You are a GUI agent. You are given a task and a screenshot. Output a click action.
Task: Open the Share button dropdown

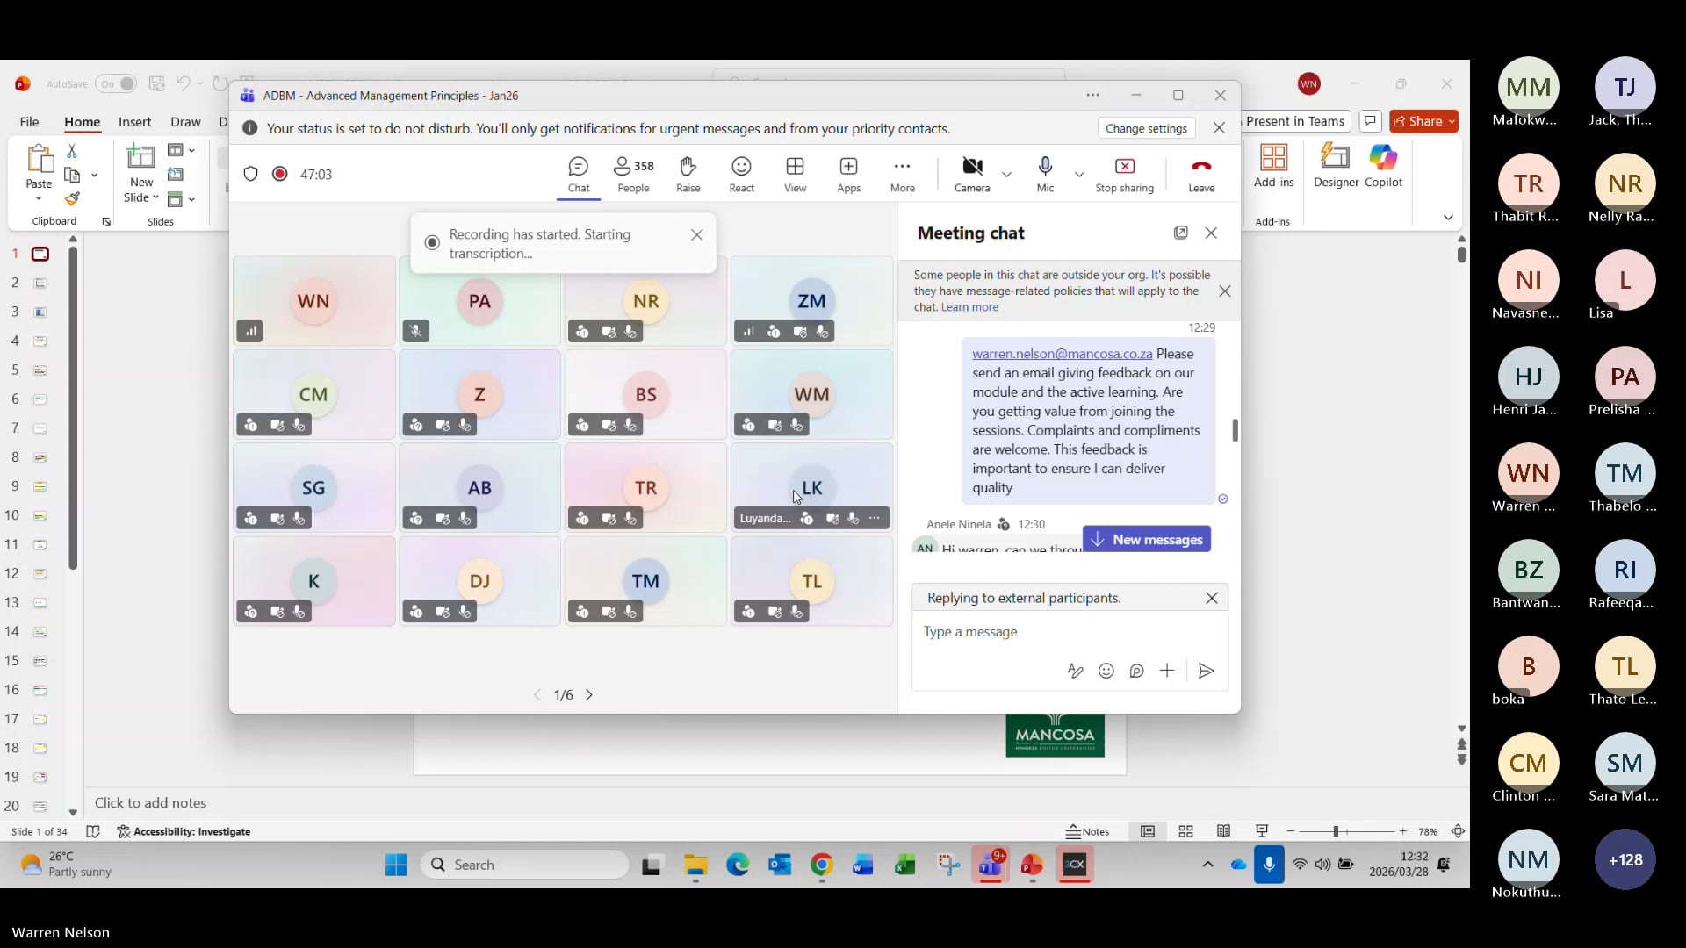tap(1452, 121)
